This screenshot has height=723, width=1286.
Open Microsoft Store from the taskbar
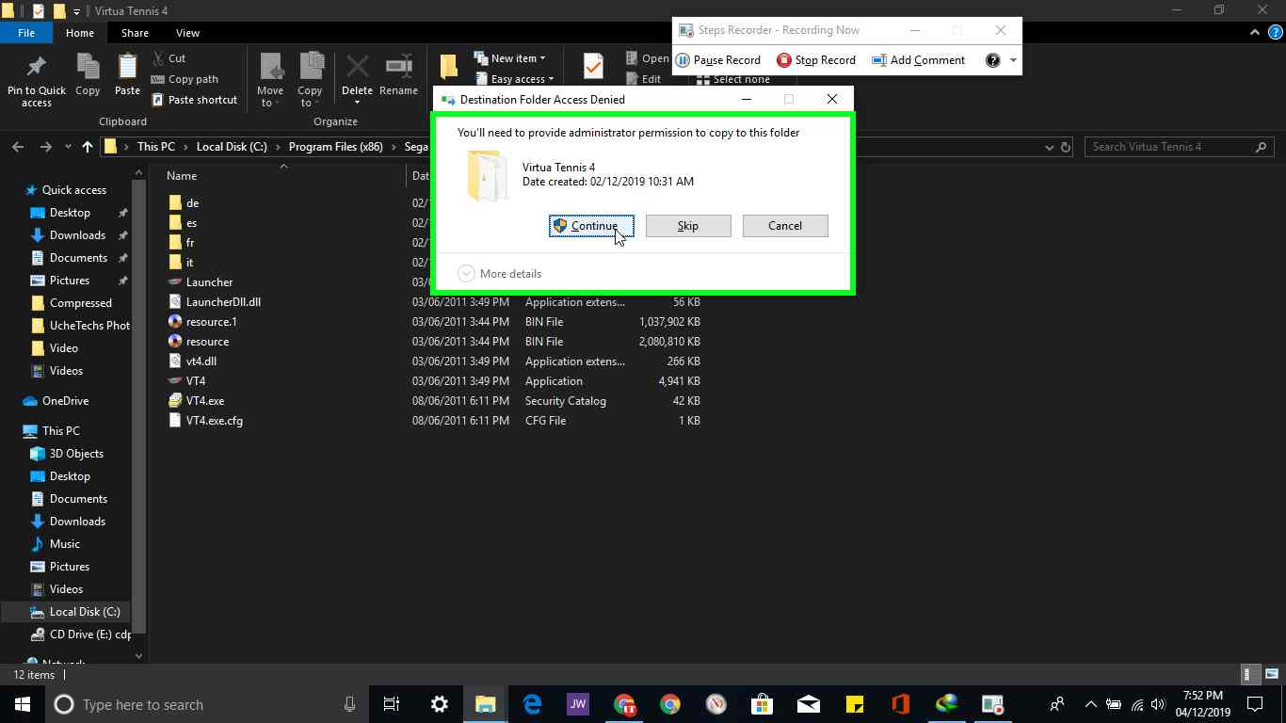(x=762, y=704)
